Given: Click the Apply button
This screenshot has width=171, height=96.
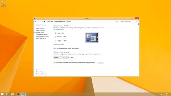Looking at the screenshot, I should tap(101, 63).
